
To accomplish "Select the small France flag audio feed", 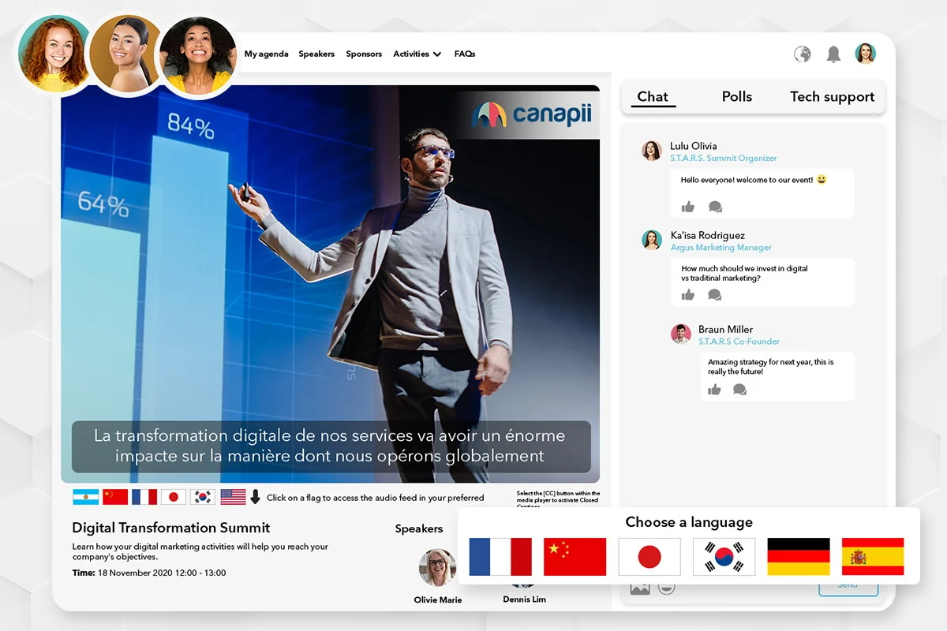I will pyautogui.click(x=144, y=497).
